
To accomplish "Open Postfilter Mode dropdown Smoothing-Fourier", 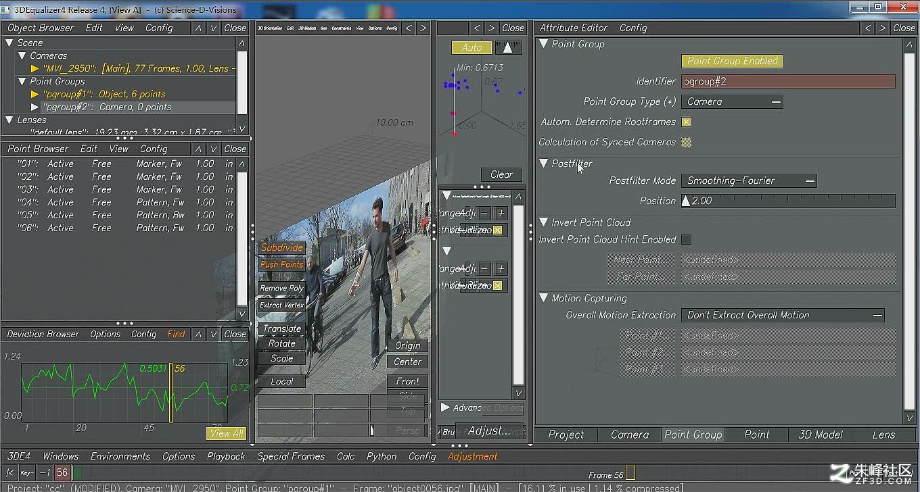I will click(750, 180).
